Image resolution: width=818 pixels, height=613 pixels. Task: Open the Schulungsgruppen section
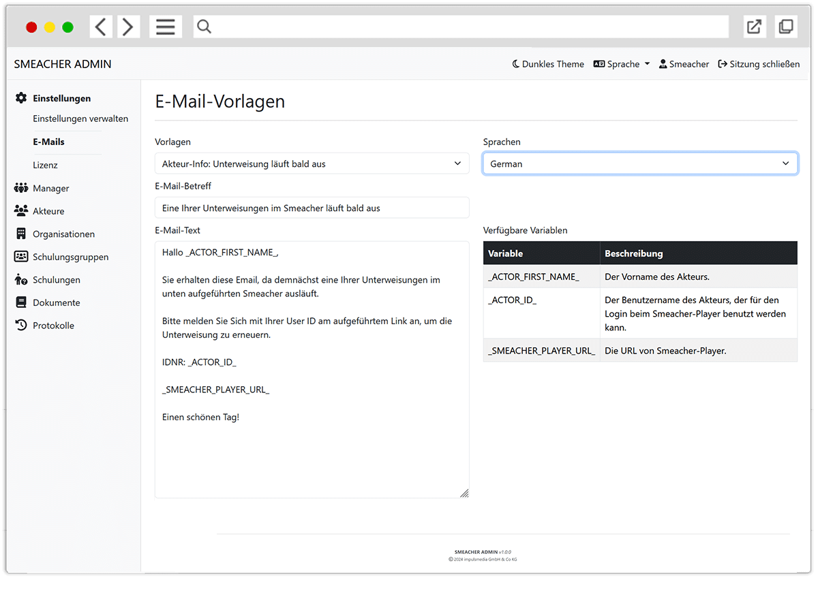[70, 257]
